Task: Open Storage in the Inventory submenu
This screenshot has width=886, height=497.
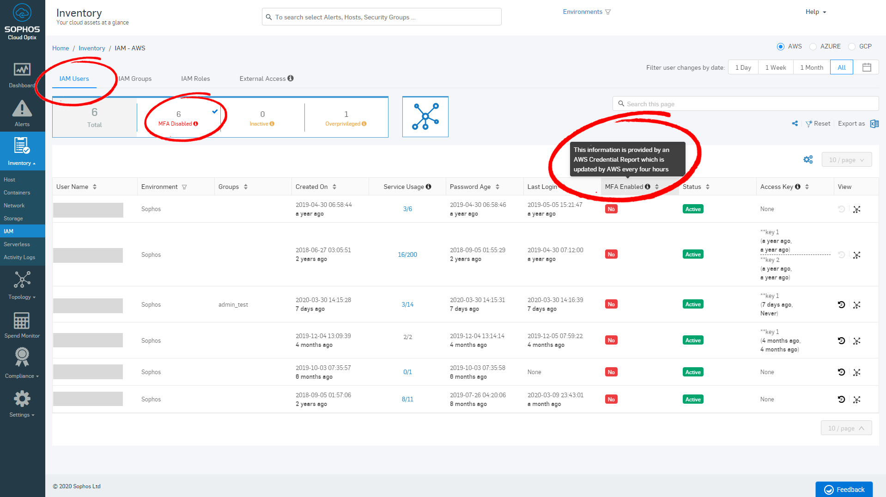Action: click(x=13, y=218)
